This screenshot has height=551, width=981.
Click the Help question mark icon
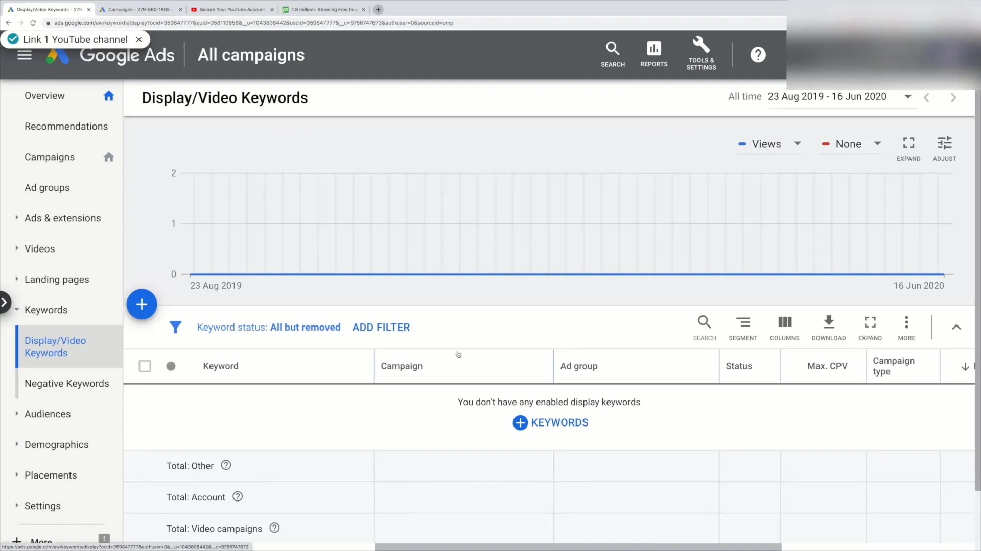(x=758, y=55)
